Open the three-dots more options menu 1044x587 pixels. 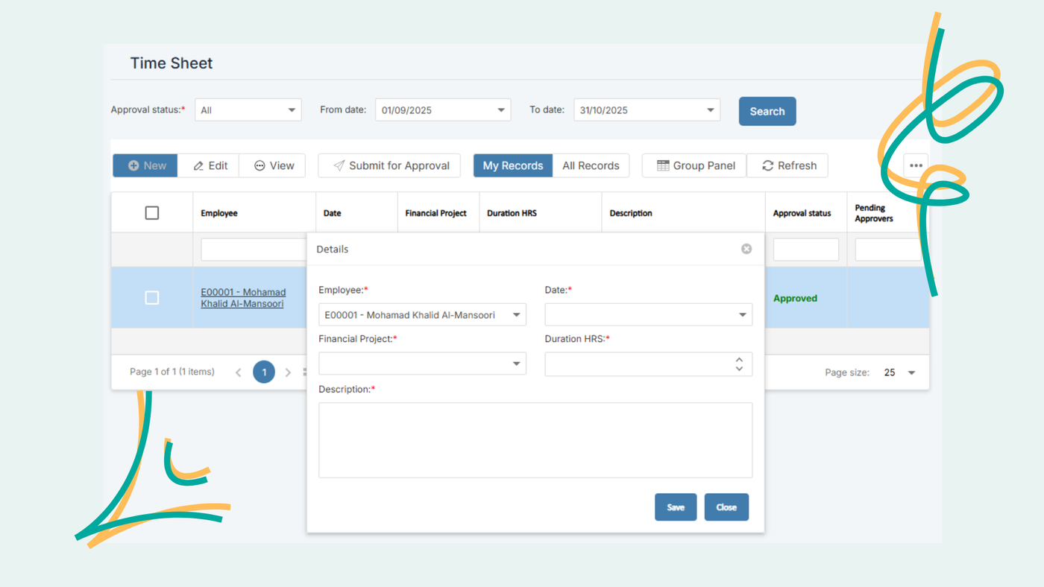[915, 165]
